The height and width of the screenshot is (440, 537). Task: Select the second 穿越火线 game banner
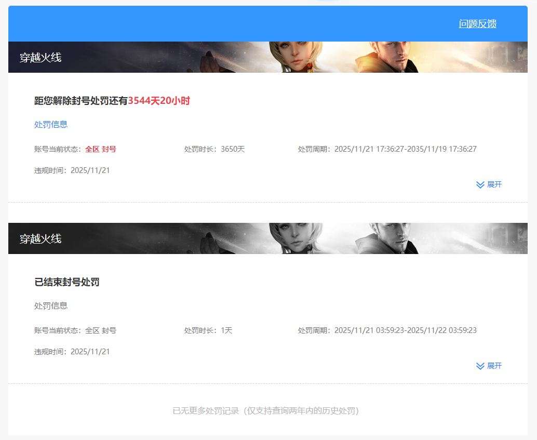(x=40, y=238)
